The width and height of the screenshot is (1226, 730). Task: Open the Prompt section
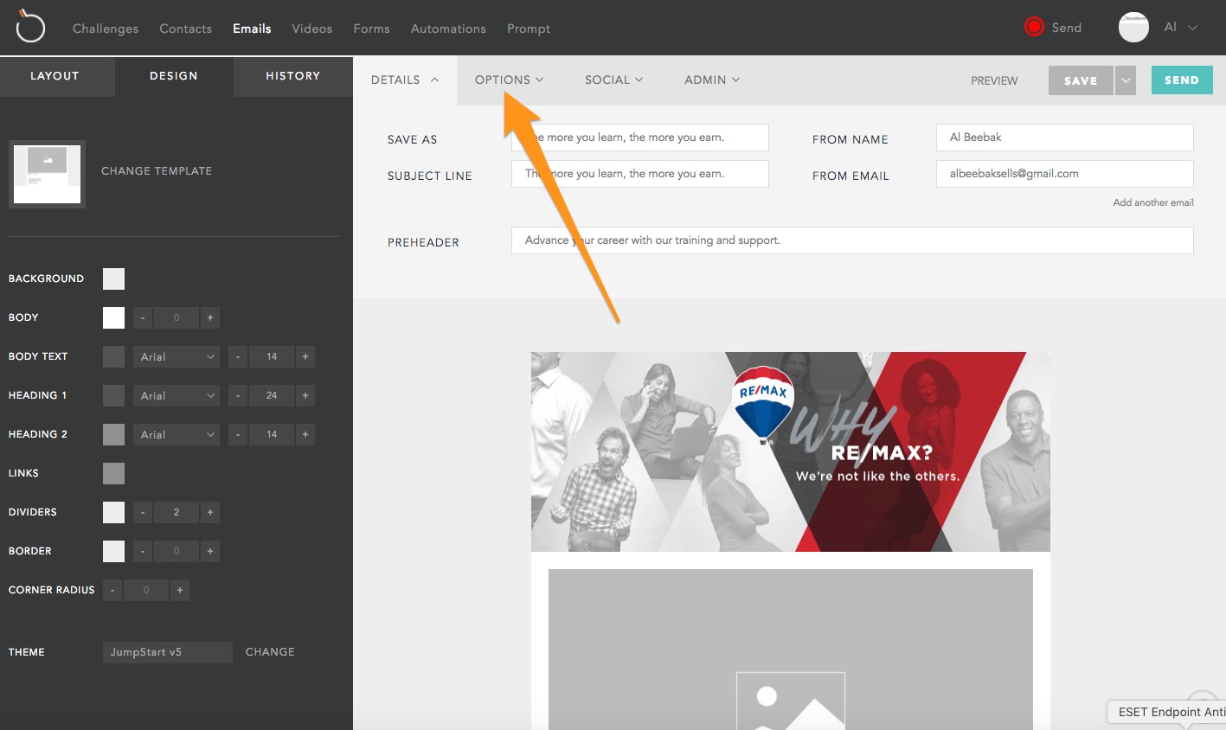point(529,29)
